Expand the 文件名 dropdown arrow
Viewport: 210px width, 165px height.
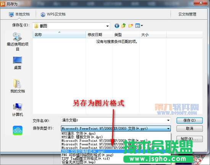coord(168,120)
